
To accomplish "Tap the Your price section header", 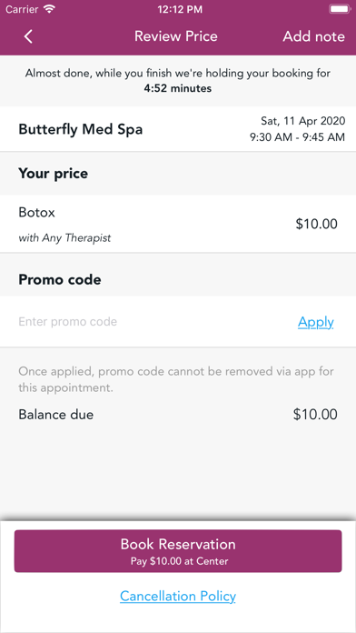I will click(x=54, y=174).
